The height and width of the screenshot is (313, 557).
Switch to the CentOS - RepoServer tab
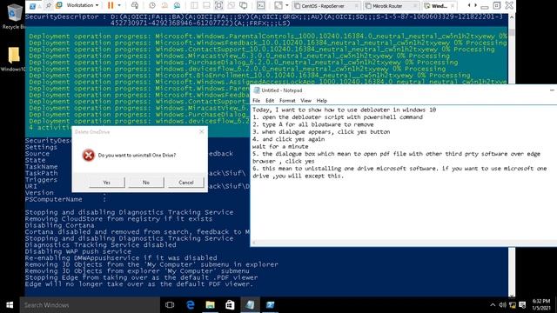click(325, 6)
